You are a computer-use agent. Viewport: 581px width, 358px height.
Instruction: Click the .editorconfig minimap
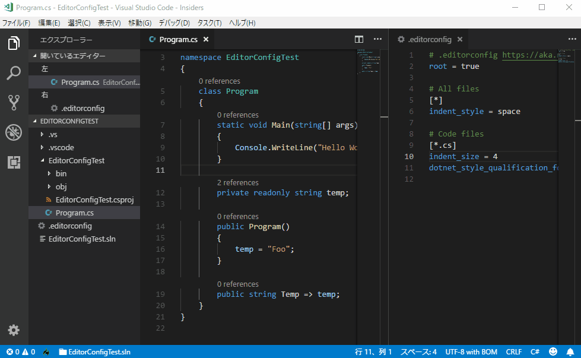(566, 56)
